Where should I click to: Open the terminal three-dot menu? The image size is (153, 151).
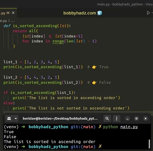pyautogui.click(x=117, y=119)
